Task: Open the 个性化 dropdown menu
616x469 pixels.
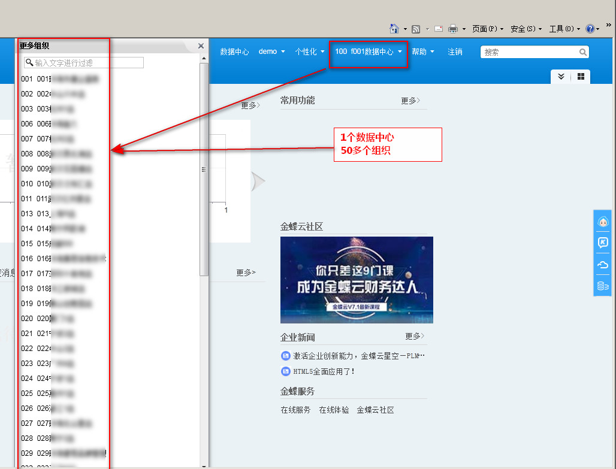Action: pyautogui.click(x=310, y=52)
